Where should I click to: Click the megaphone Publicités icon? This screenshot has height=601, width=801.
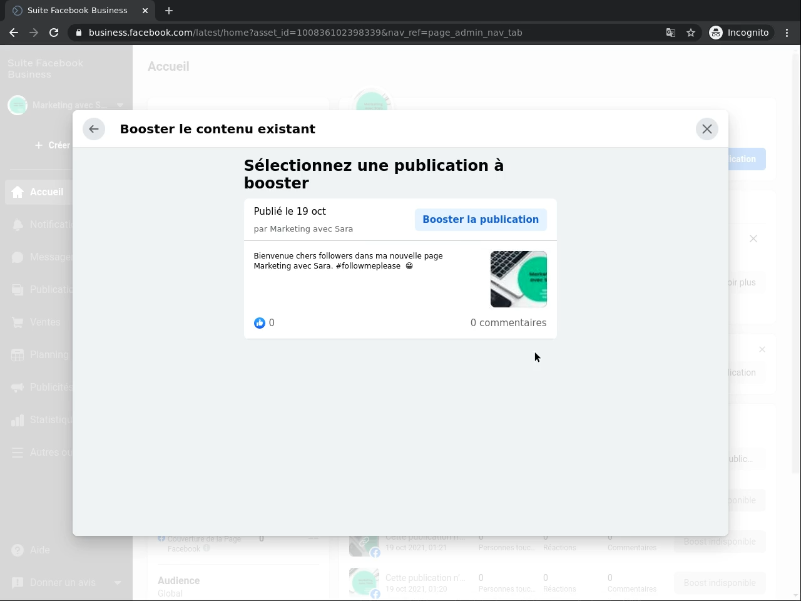pyautogui.click(x=18, y=388)
